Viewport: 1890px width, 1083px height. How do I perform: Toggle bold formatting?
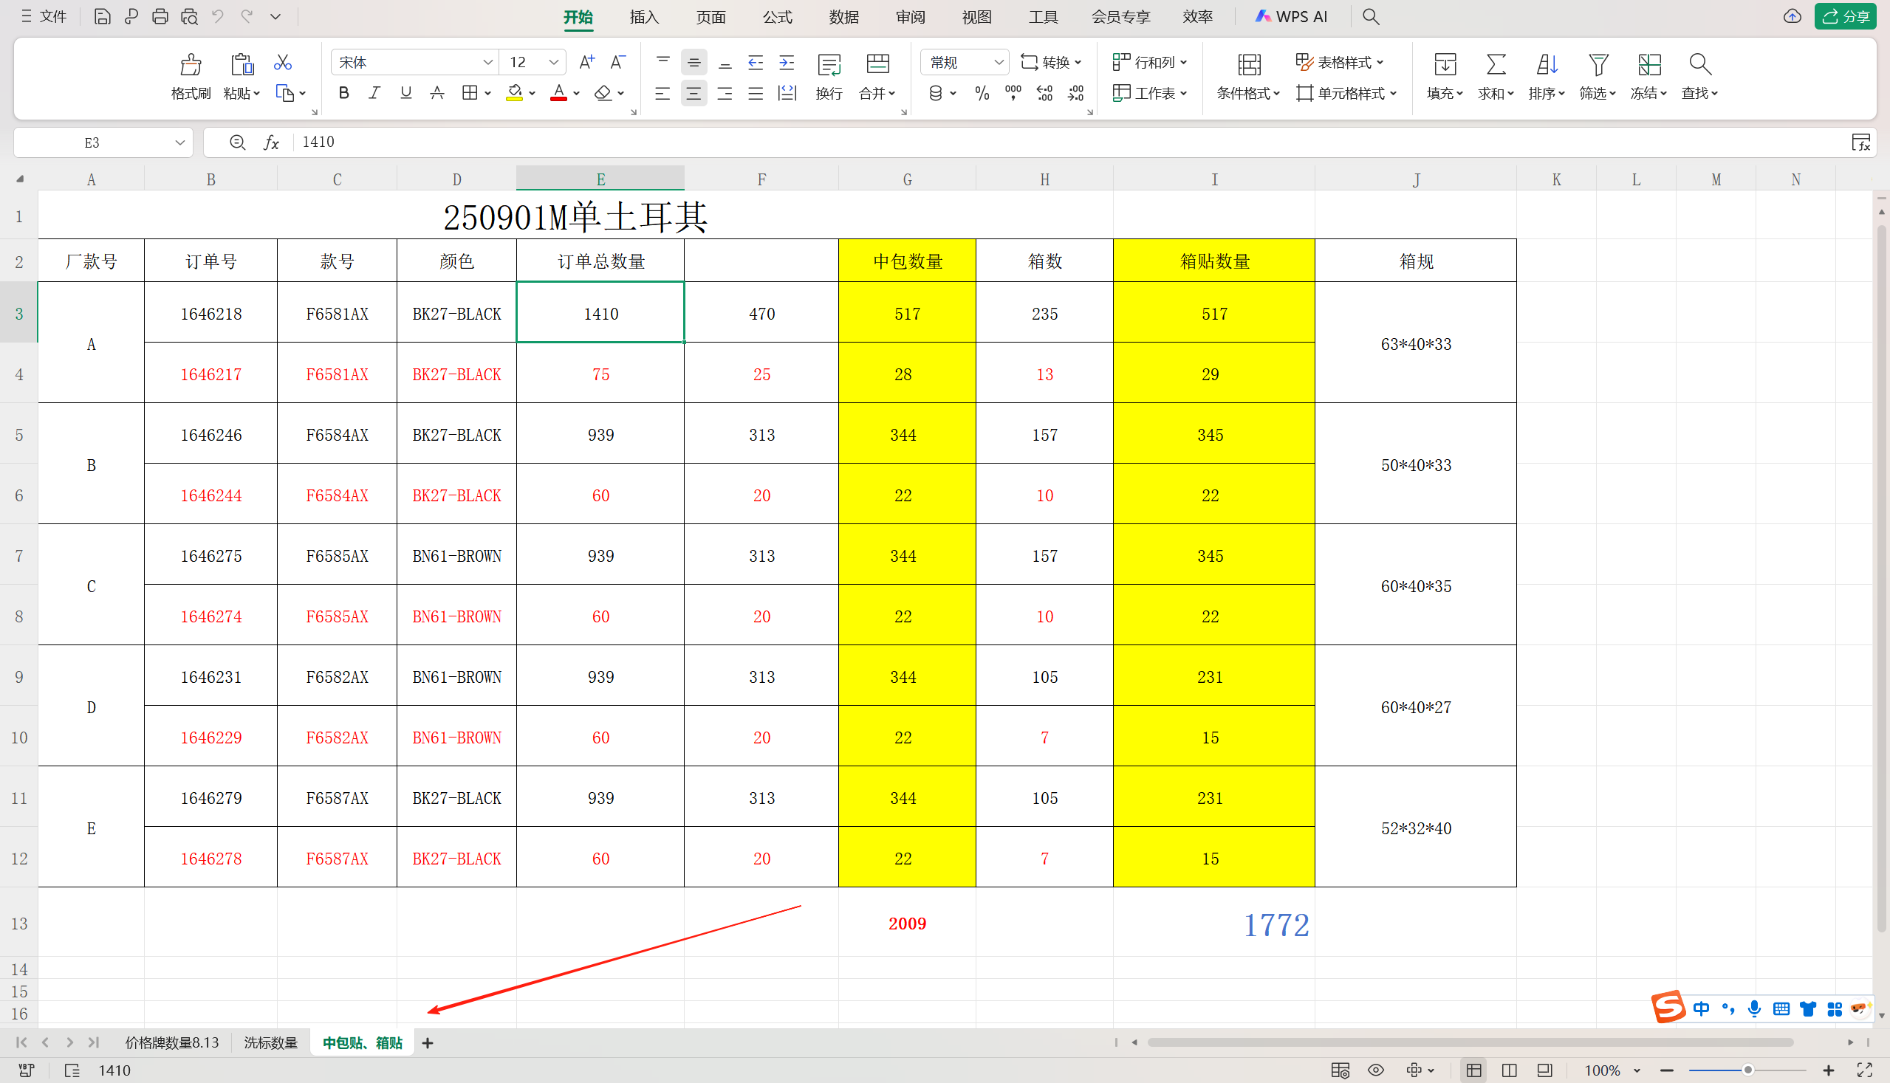point(343,93)
